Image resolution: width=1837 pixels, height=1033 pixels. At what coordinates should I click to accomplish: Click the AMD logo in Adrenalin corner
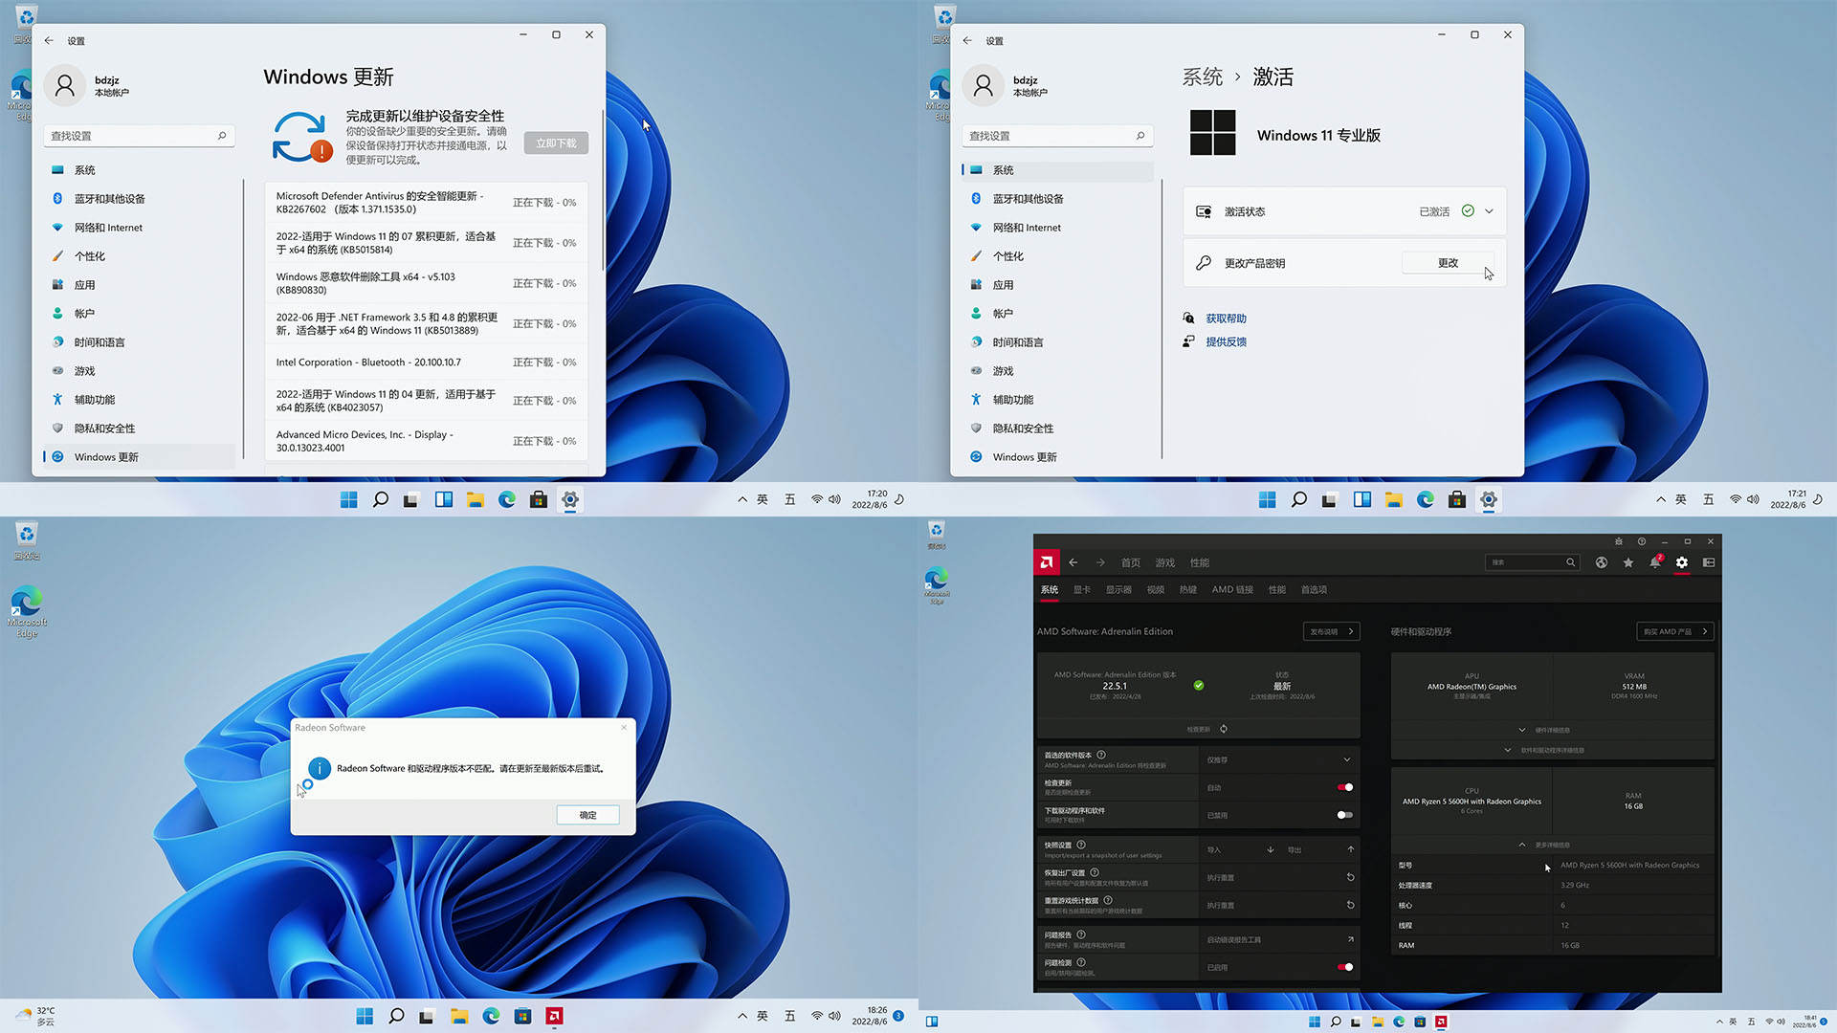pos(1047,562)
